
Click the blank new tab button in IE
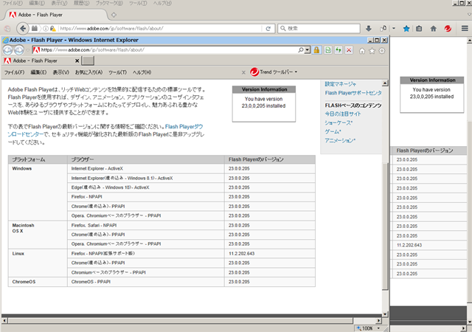[88, 60]
